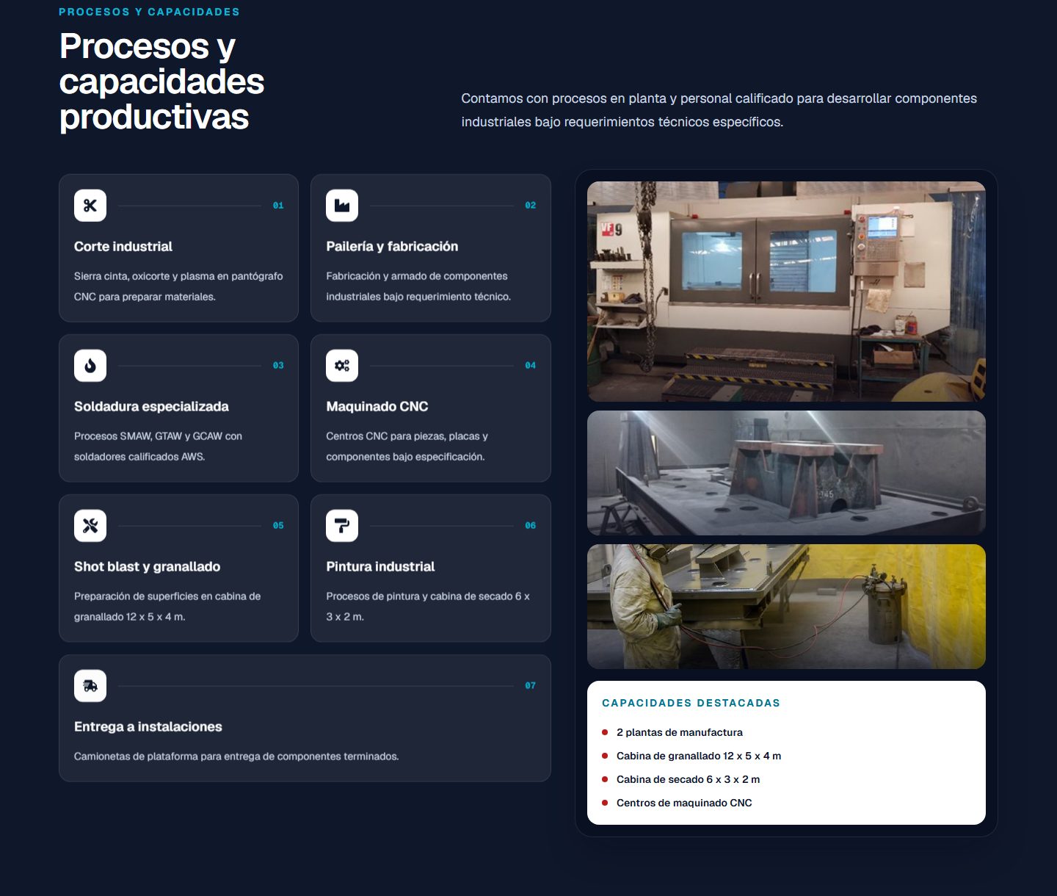Click the scissors icon on Corte industrial card
The image size is (1057, 896).
tap(90, 206)
